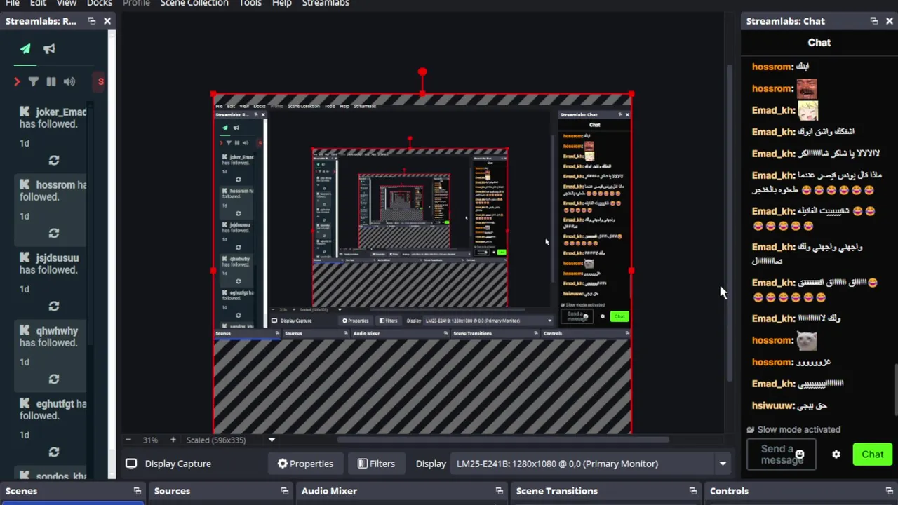Select the paper plane recent events tab
This screenshot has width=898, height=505.
point(25,49)
